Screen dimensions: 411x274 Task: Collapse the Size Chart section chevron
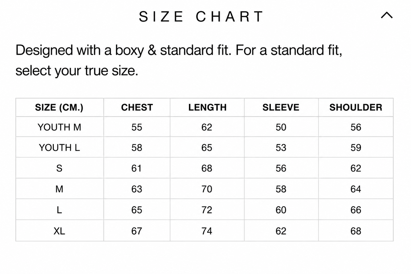[x=387, y=15]
